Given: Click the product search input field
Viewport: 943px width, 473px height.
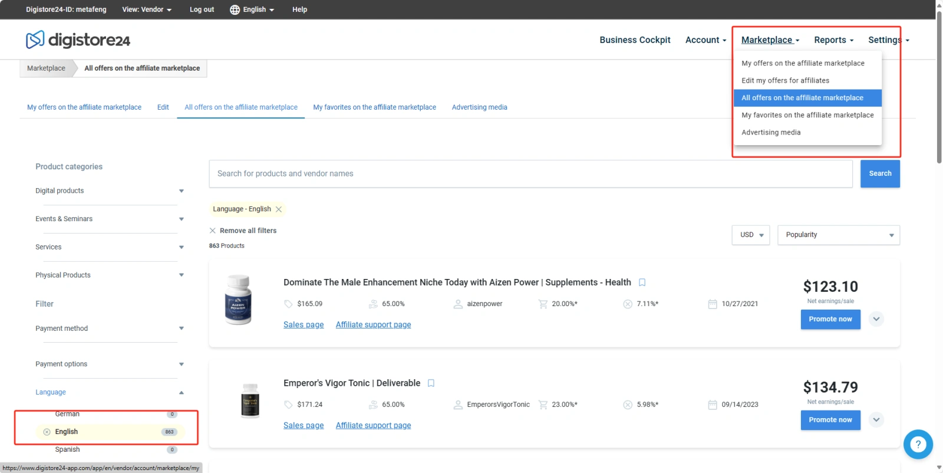Looking at the screenshot, I should [x=530, y=174].
